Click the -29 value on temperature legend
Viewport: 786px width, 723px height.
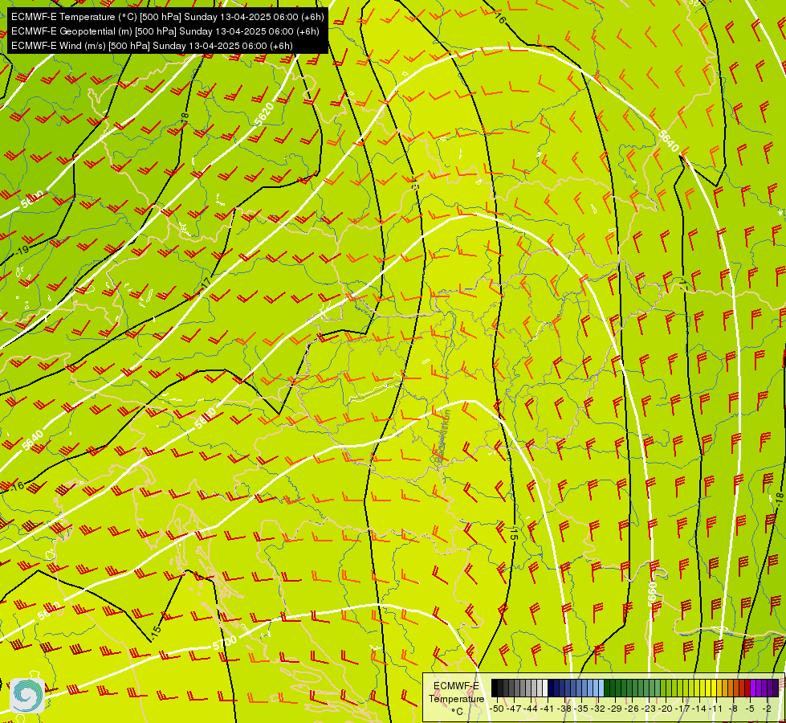click(616, 709)
